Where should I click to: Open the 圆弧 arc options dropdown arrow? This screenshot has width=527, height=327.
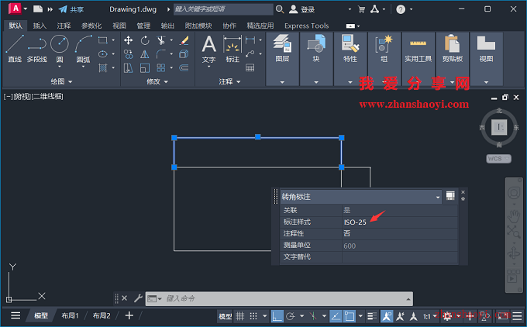[x=83, y=67]
